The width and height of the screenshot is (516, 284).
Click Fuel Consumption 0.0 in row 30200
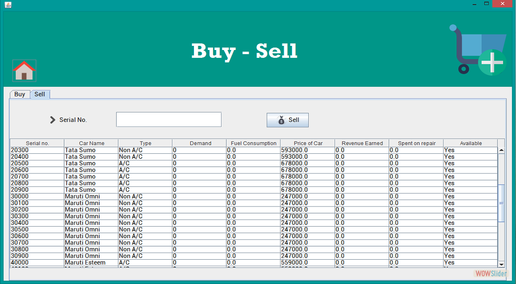[254, 209]
